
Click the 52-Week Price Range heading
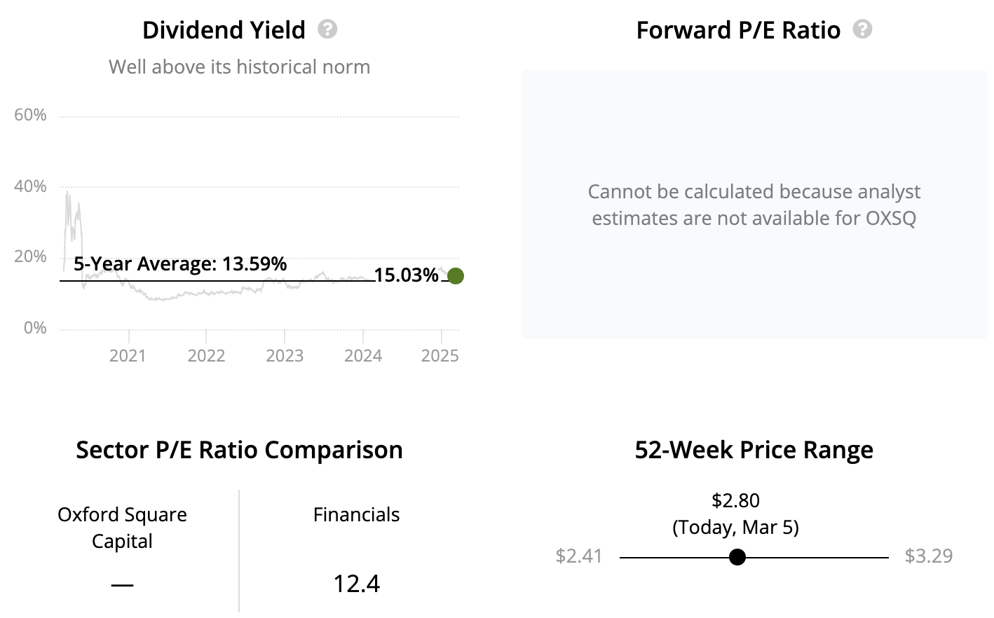[754, 450]
